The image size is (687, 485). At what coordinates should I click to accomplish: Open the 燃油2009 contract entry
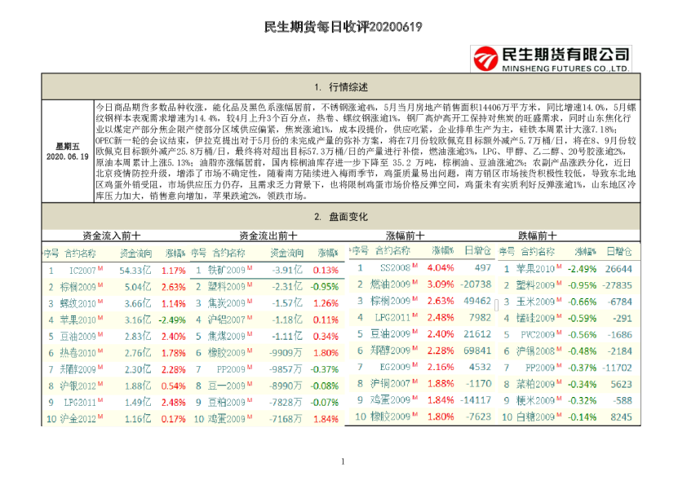[x=390, y=284]
